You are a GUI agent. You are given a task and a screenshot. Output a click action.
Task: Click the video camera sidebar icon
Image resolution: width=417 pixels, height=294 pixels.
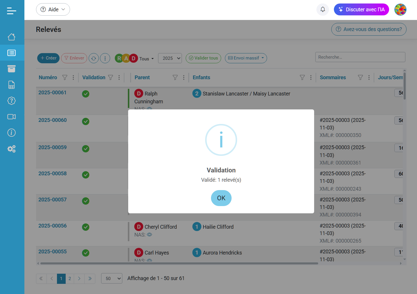[x=12, y=117]
